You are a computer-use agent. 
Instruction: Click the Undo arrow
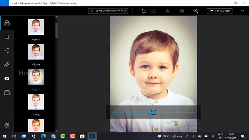(x=144, y=11)
